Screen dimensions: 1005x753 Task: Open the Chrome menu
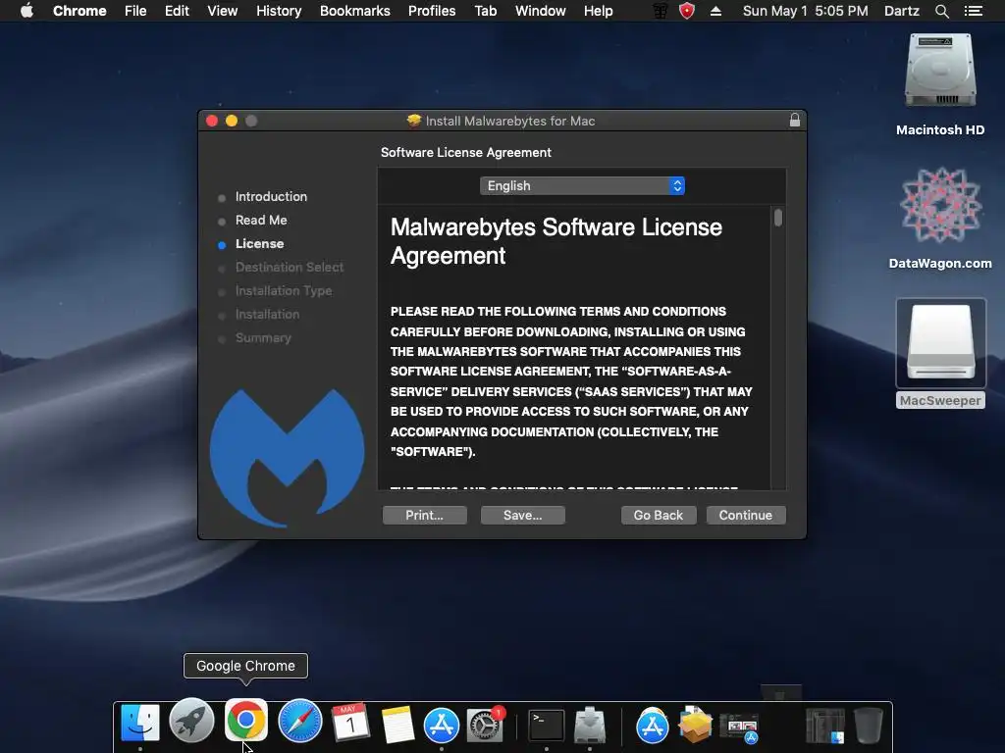coord(79,11)
